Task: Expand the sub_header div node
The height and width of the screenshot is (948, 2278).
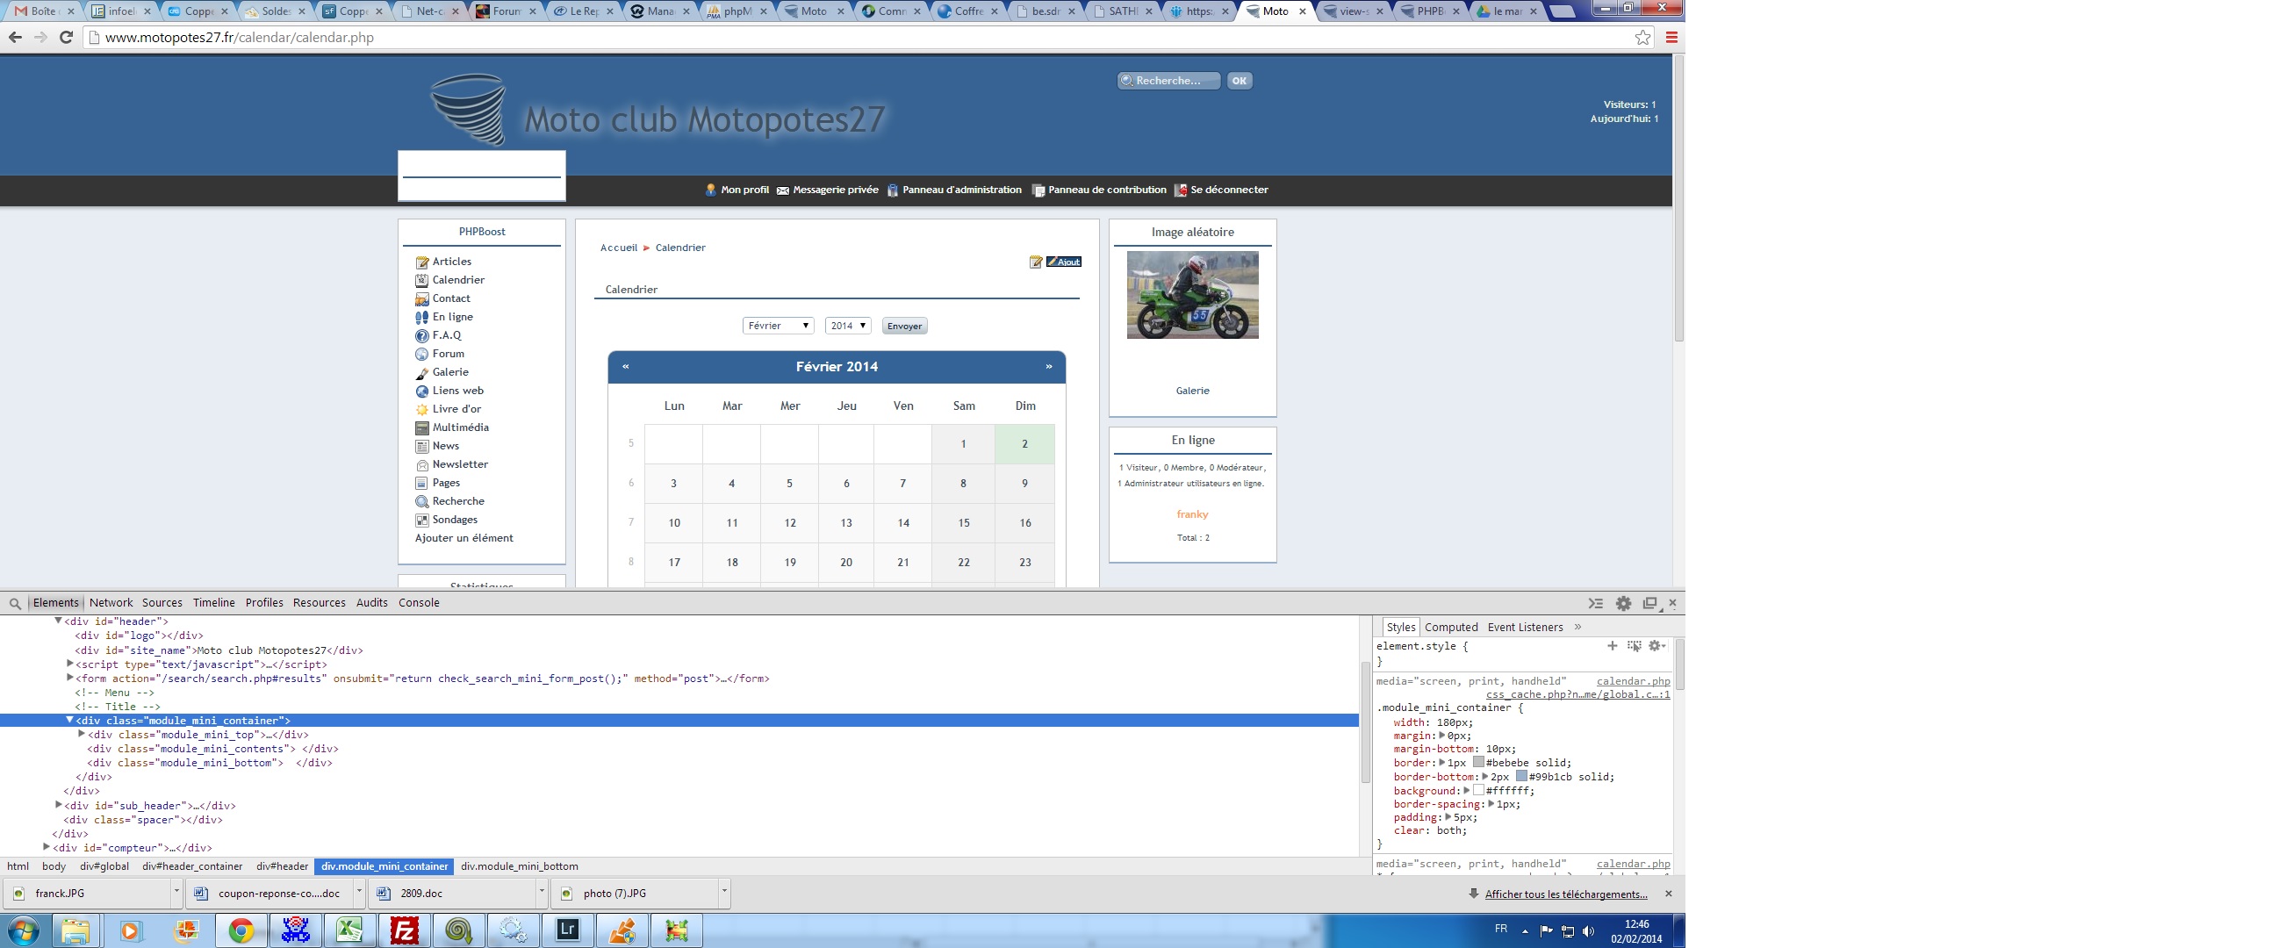Action: pyautogui.click(x=58, y=806)
